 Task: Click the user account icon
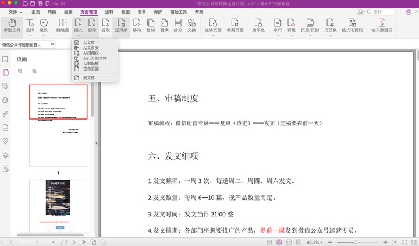[x=409, y=12]
